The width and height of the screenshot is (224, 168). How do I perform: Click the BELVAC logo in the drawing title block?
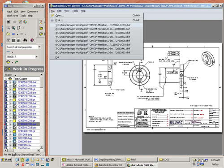click(176, 122)
